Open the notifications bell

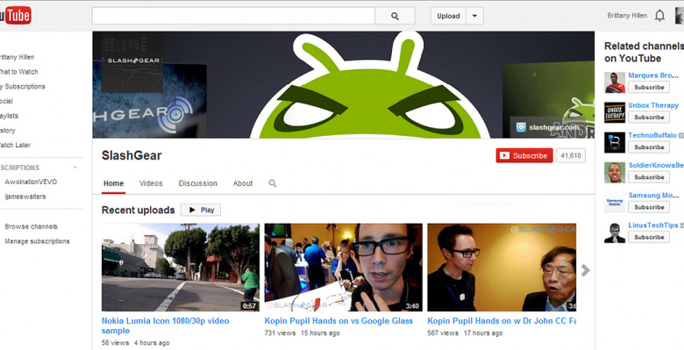click(x=660, y=16)
